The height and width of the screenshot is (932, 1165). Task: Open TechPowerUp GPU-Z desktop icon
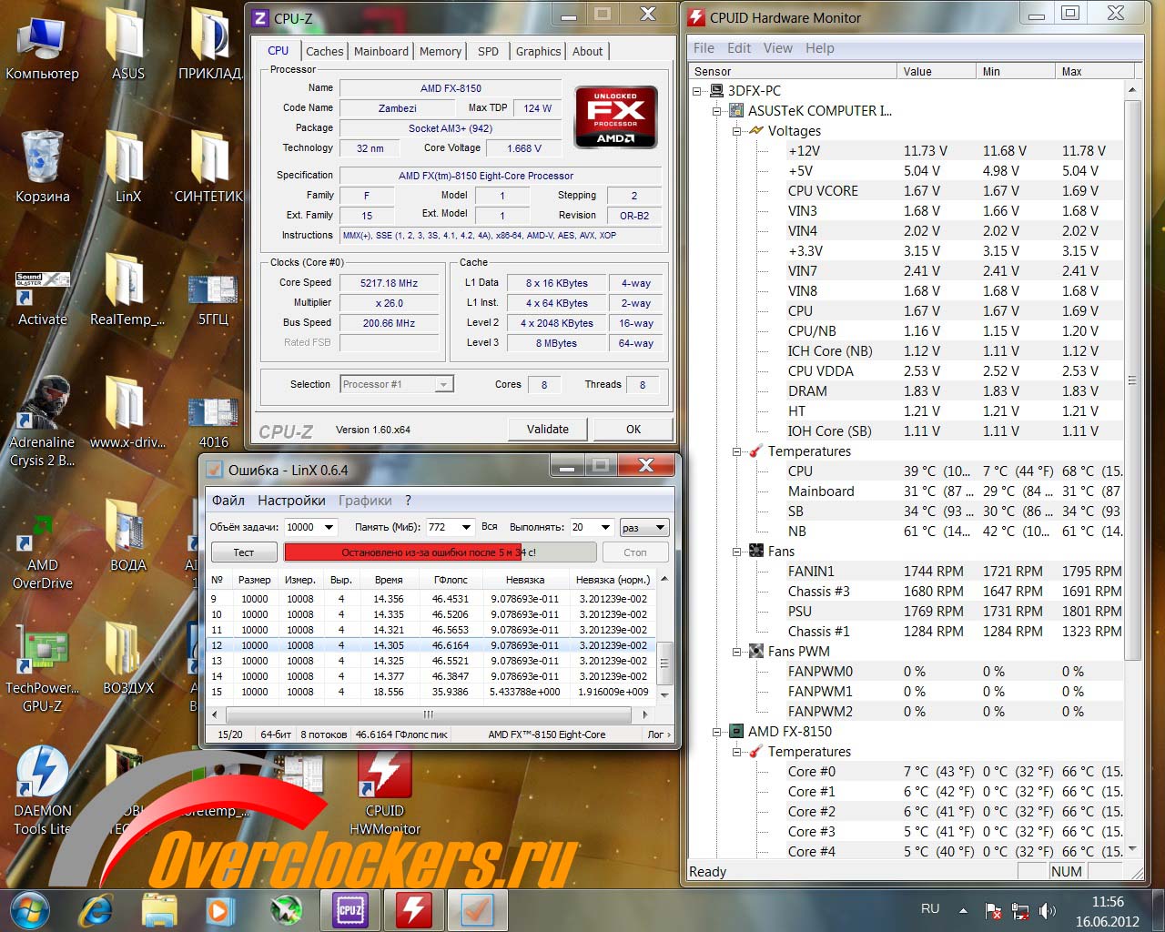point(42,660)
